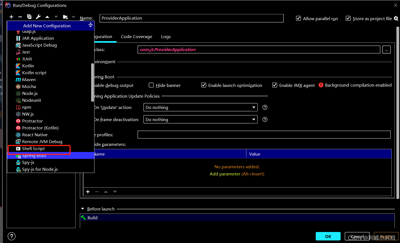Select Spring Boot configuration type
This screenshot has width=400, height=243.
pyautogui.click(x=51, y=155)
